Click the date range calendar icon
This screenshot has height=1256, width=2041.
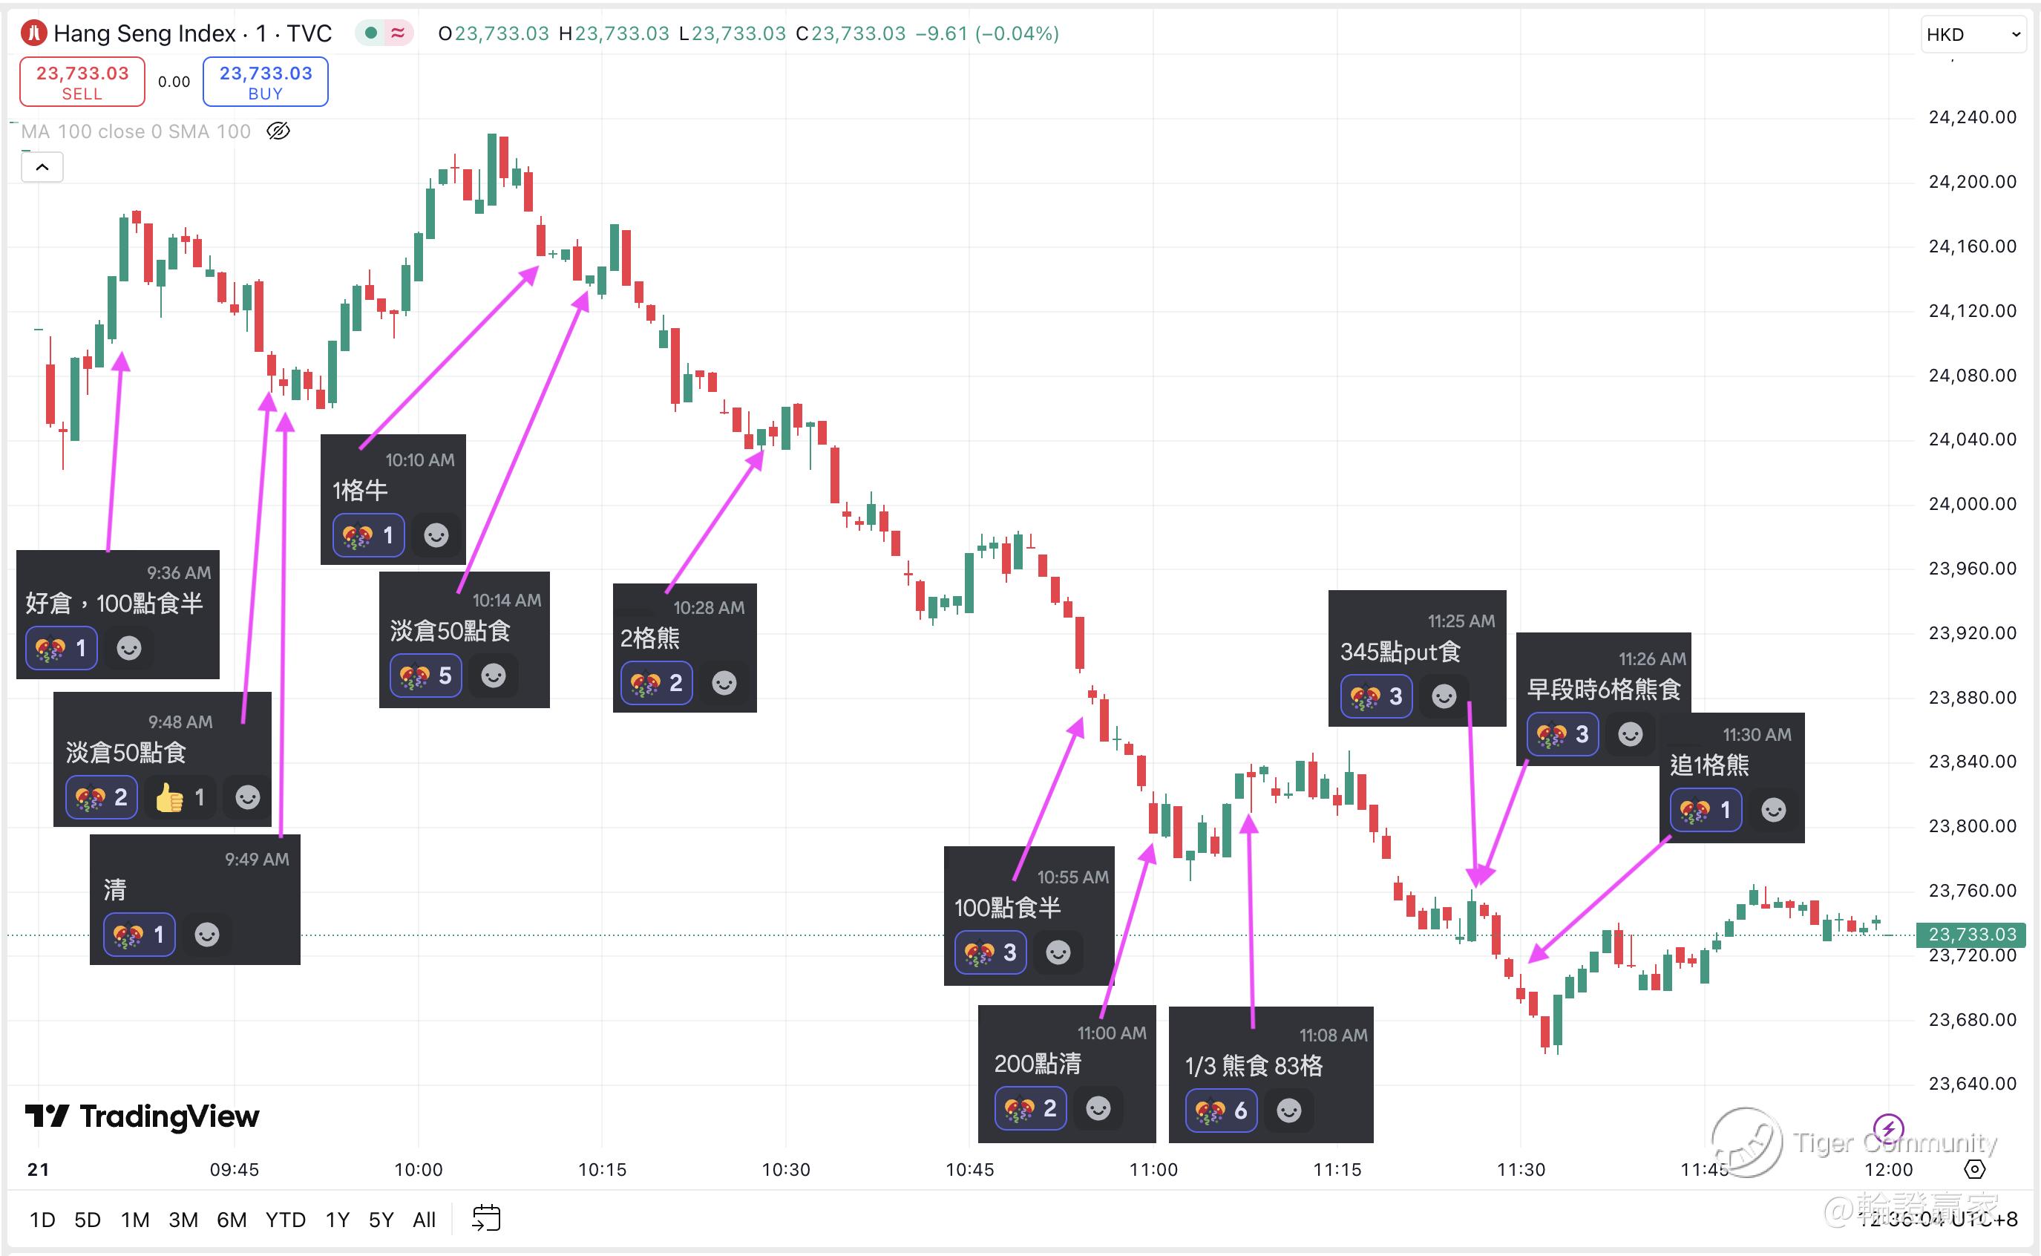[485, 1219]
